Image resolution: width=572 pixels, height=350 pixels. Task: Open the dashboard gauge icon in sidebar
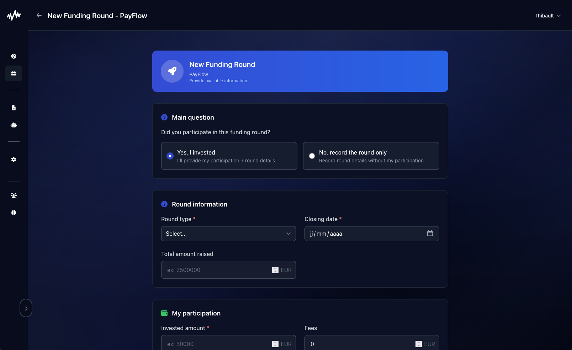(14, 56)
